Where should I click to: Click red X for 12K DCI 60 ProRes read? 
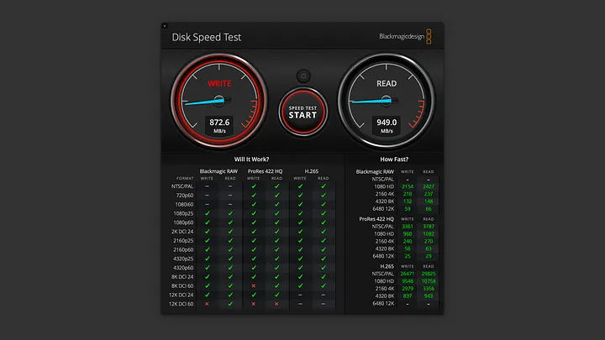coord(276,304)
